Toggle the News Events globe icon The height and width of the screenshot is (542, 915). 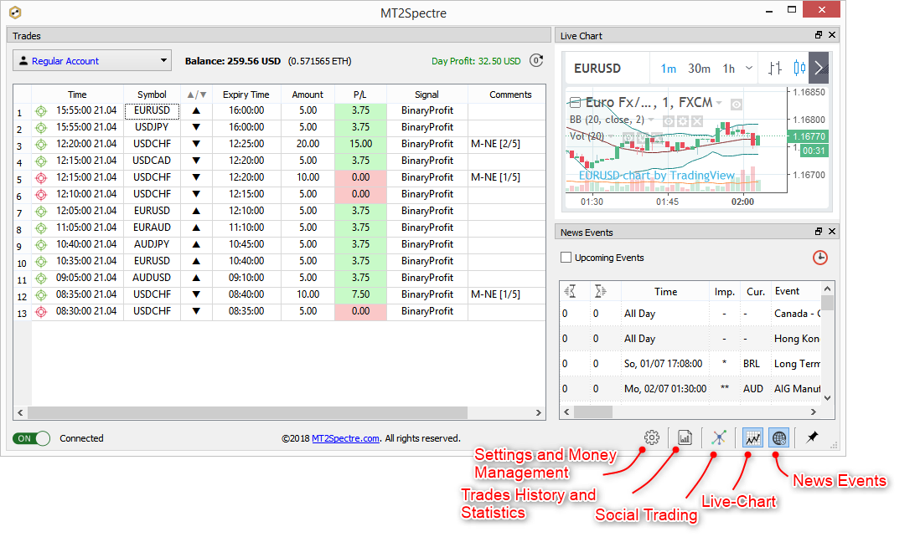pos(779,437)
